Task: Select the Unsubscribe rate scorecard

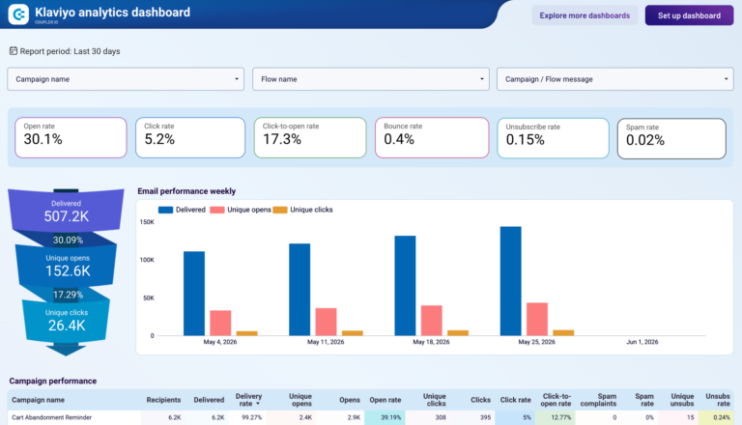Action: point(553,138)
